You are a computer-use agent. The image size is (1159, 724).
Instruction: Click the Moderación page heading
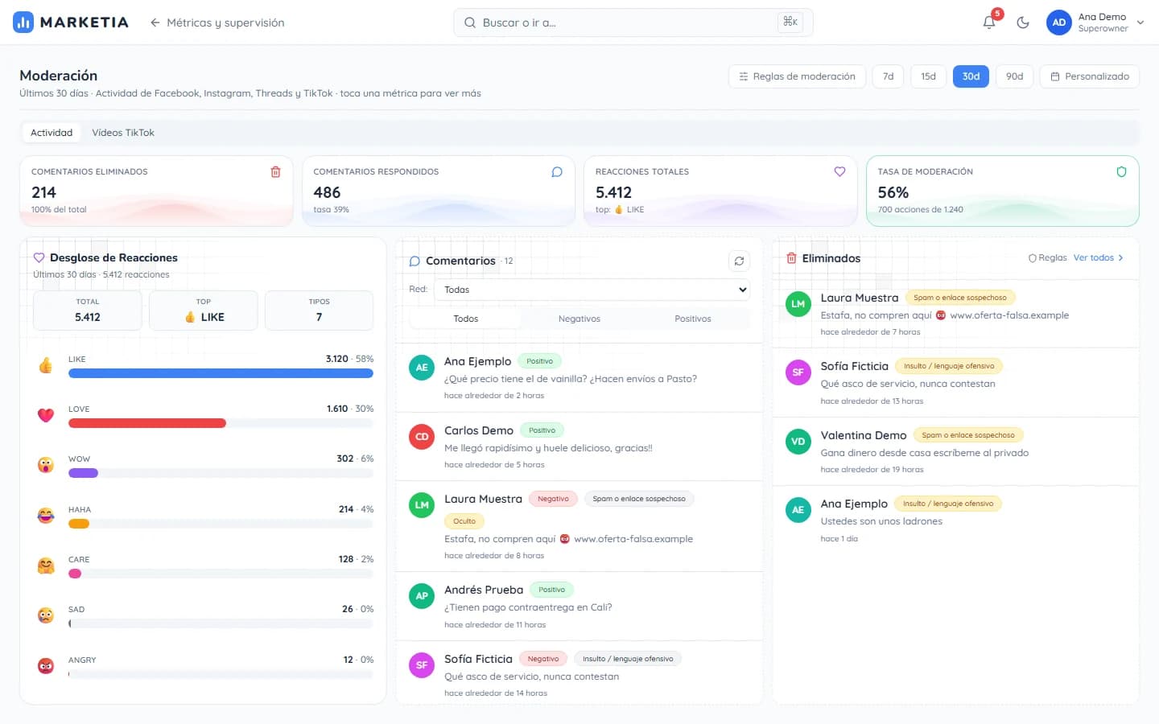click(59, 76)
